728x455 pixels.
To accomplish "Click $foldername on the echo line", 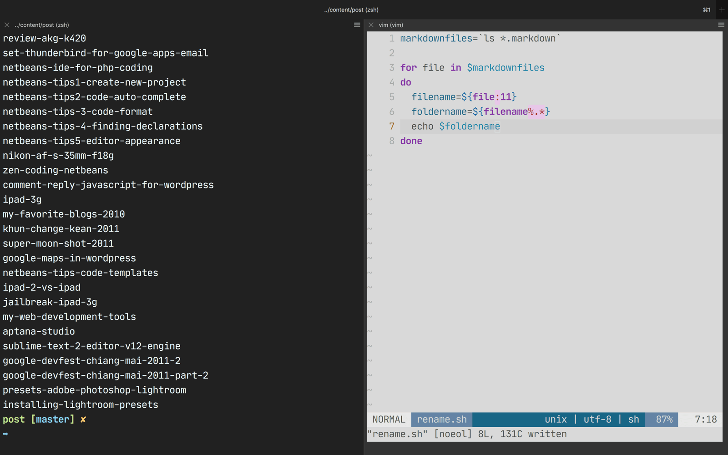I will click(470, 126).
